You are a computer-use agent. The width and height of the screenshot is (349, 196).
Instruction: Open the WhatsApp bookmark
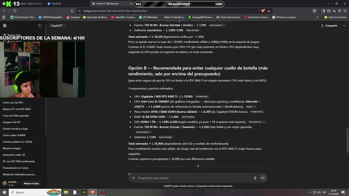tap(148, 17)
